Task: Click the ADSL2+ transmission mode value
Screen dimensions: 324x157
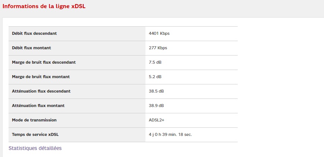Action: click(x=156, y=120)
